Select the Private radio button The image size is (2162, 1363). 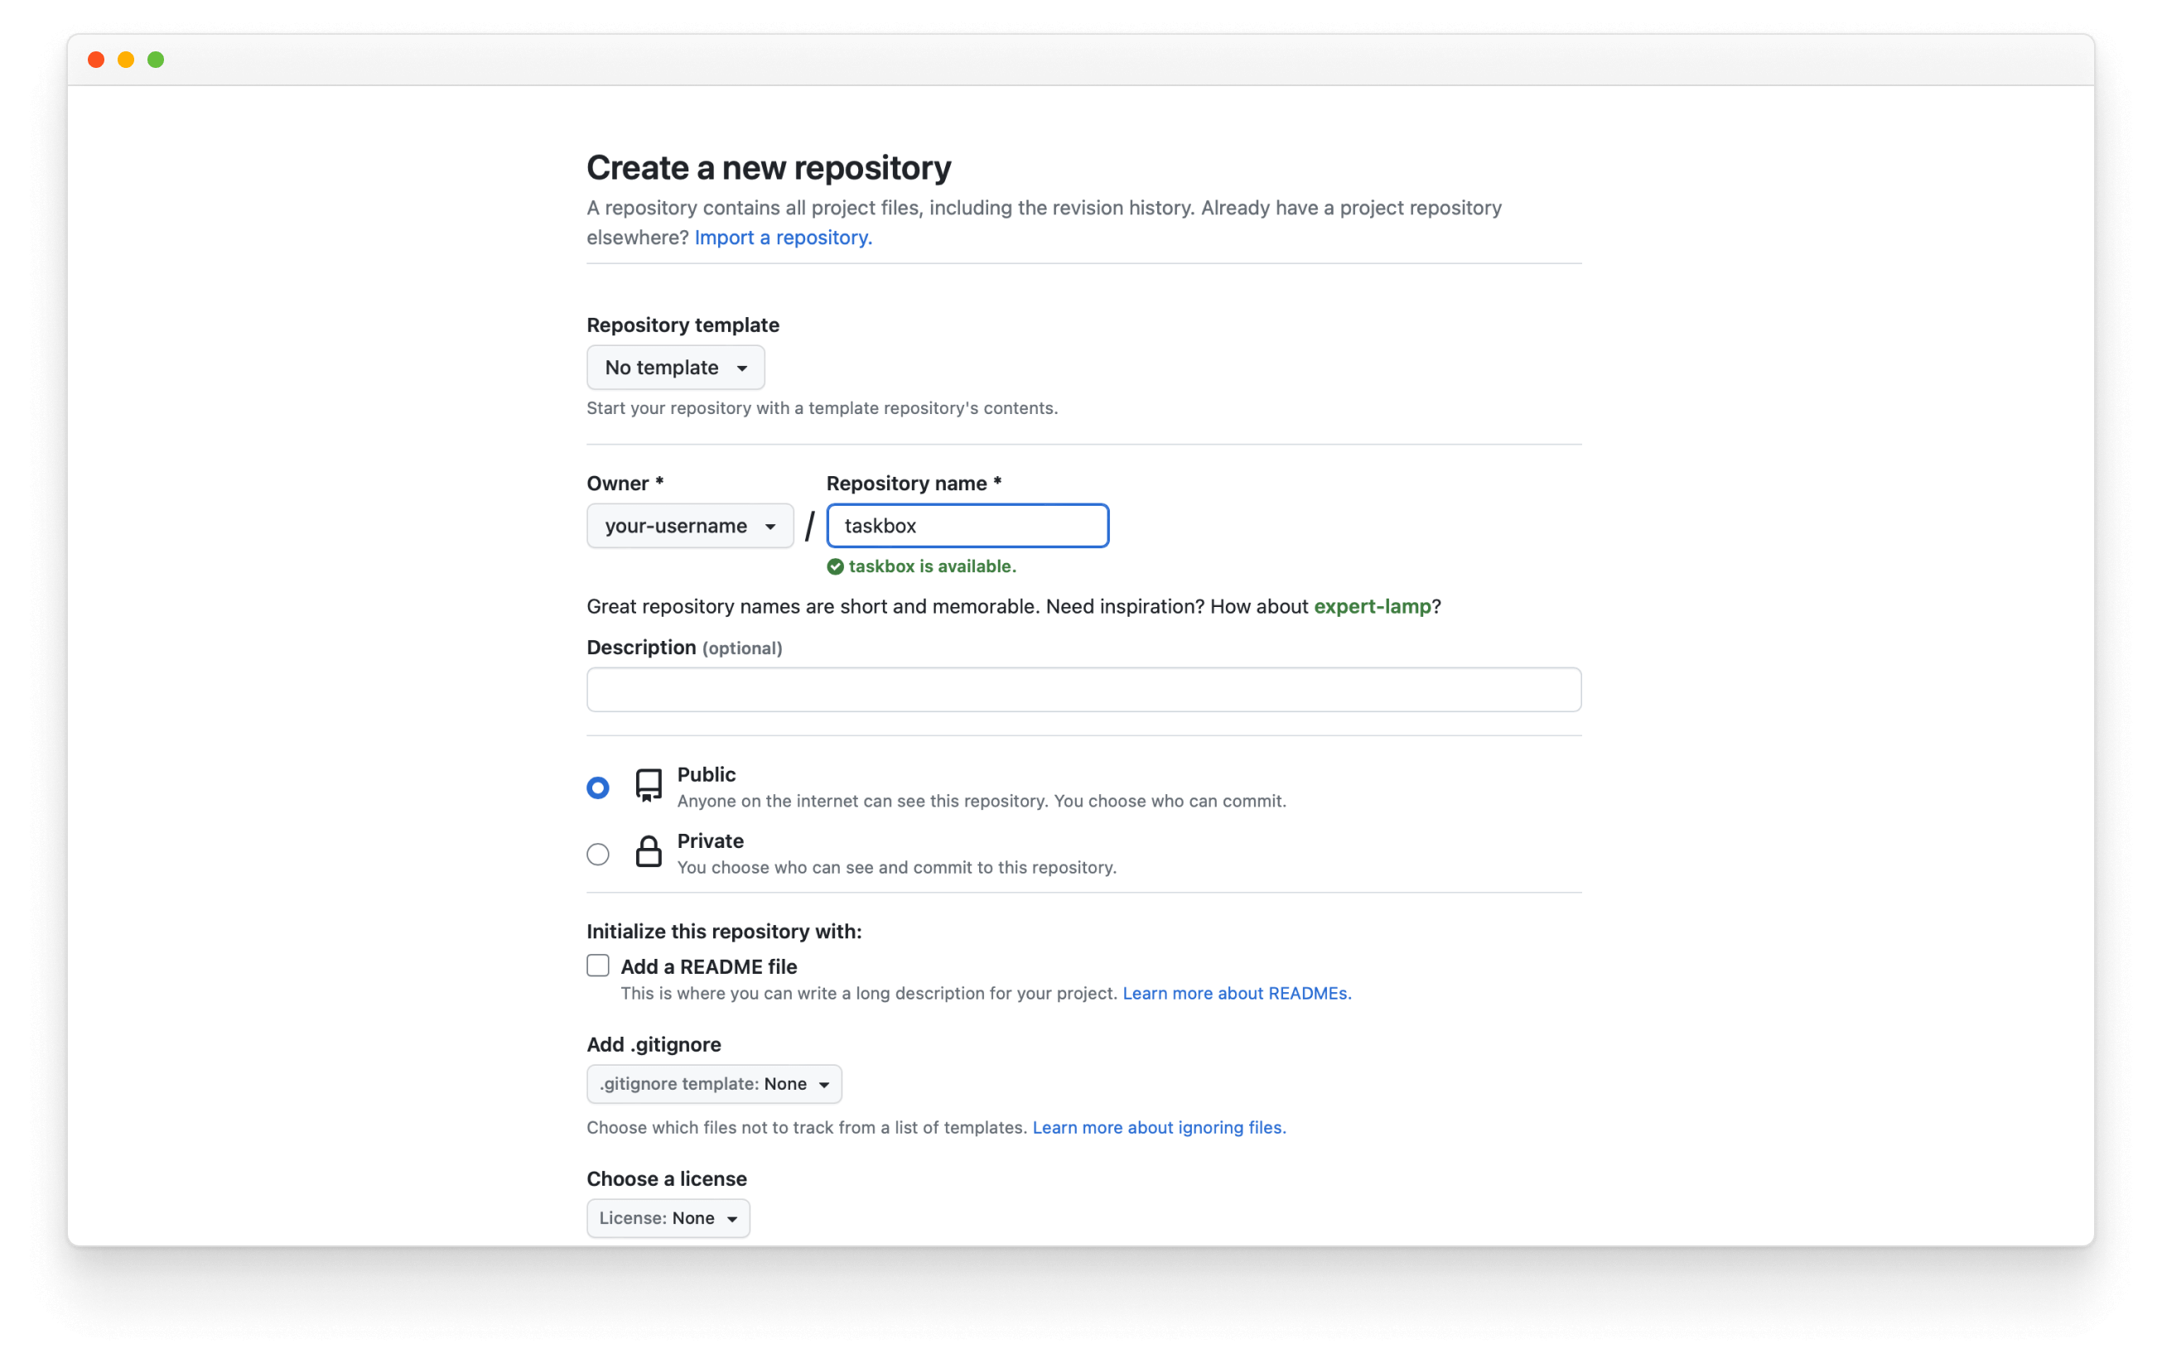coord(596,853)
